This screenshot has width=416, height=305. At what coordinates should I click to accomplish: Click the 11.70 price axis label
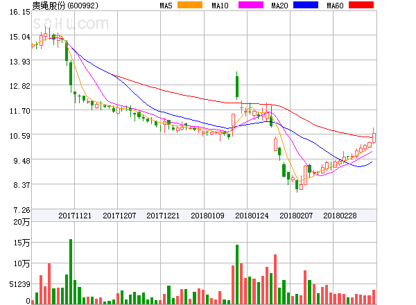20,111
